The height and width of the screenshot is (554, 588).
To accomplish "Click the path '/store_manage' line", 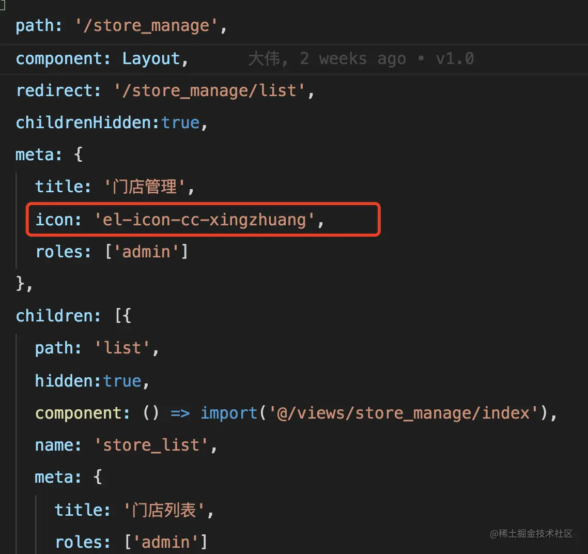I will [121, 26].
